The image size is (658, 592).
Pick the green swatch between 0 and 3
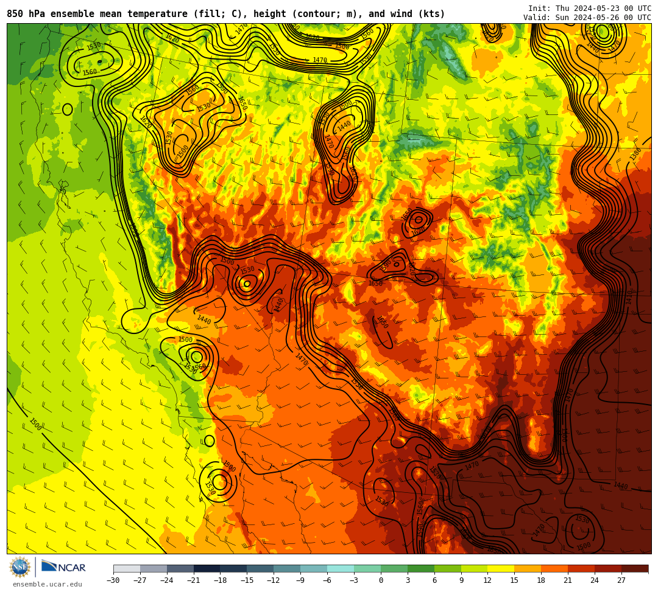[394, 568]
